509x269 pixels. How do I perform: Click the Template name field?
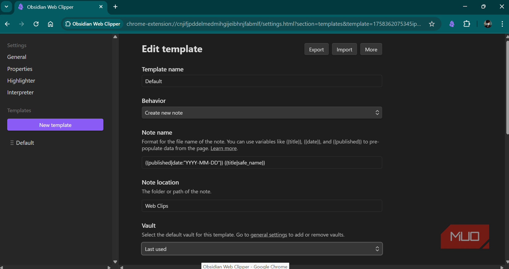pos(262,81)
